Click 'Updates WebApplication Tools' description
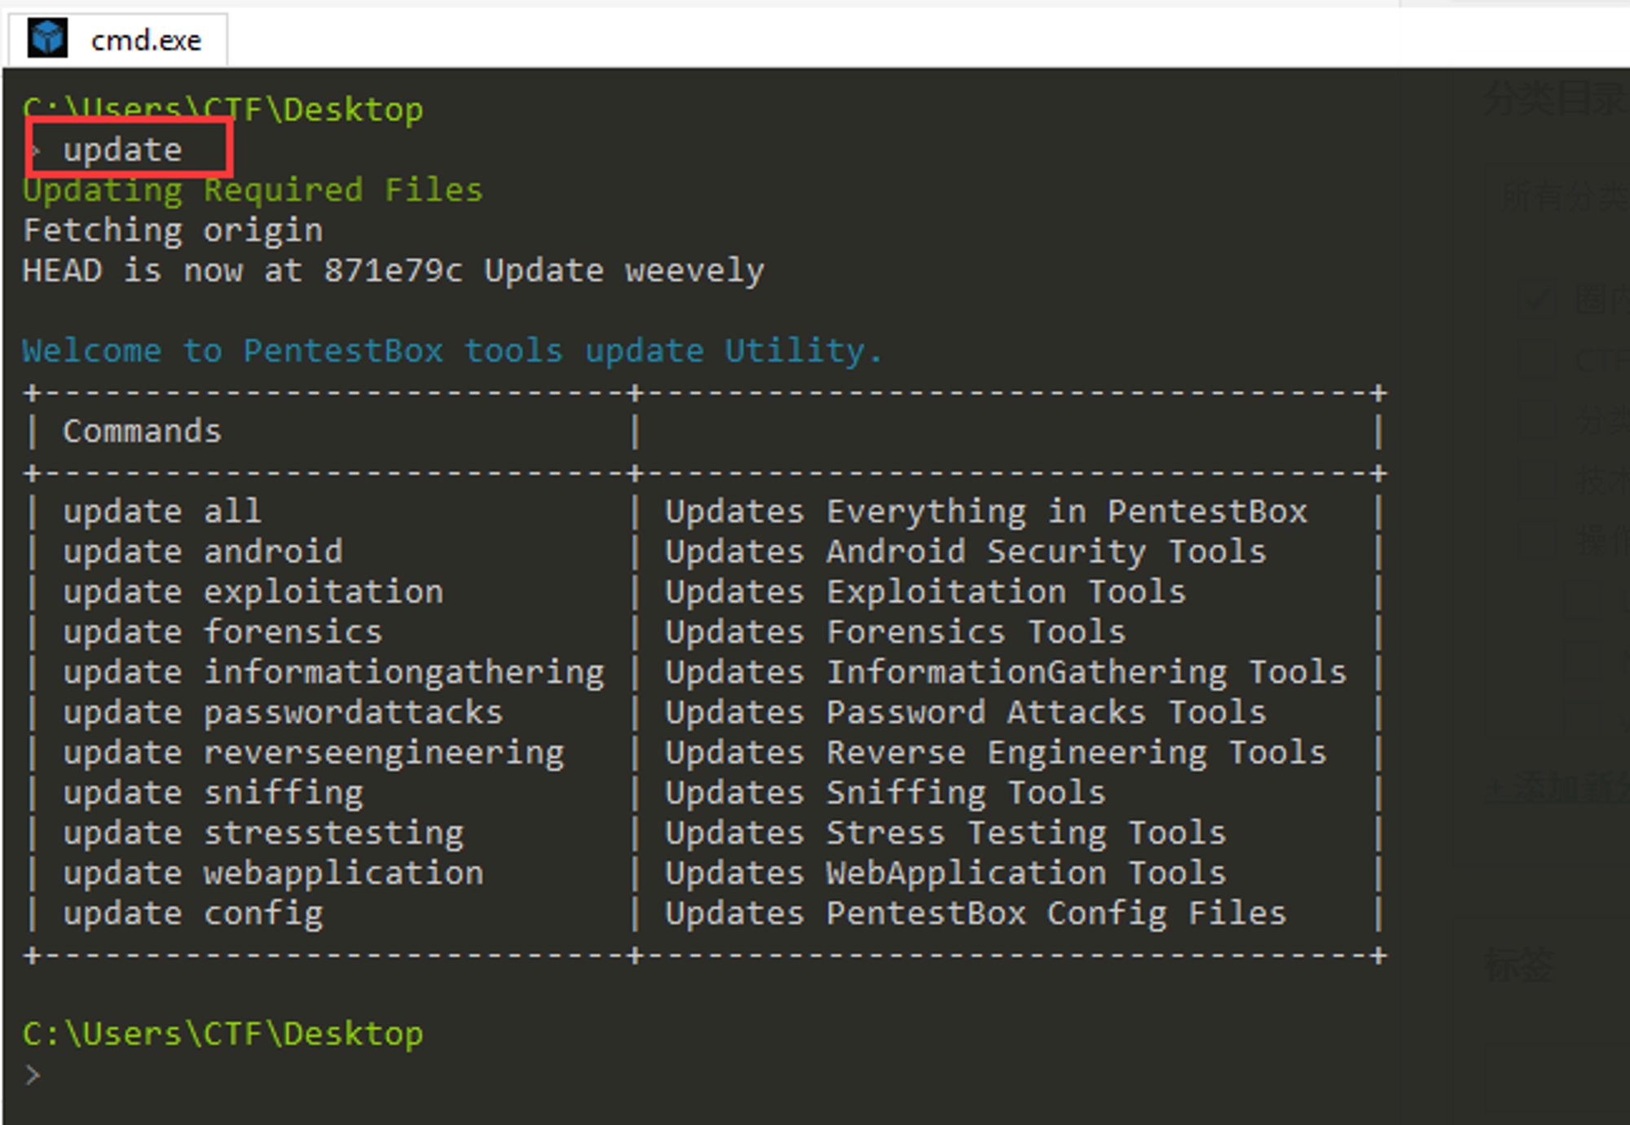Viewport: 1630px width, 1125px height. tap(945, 874)
